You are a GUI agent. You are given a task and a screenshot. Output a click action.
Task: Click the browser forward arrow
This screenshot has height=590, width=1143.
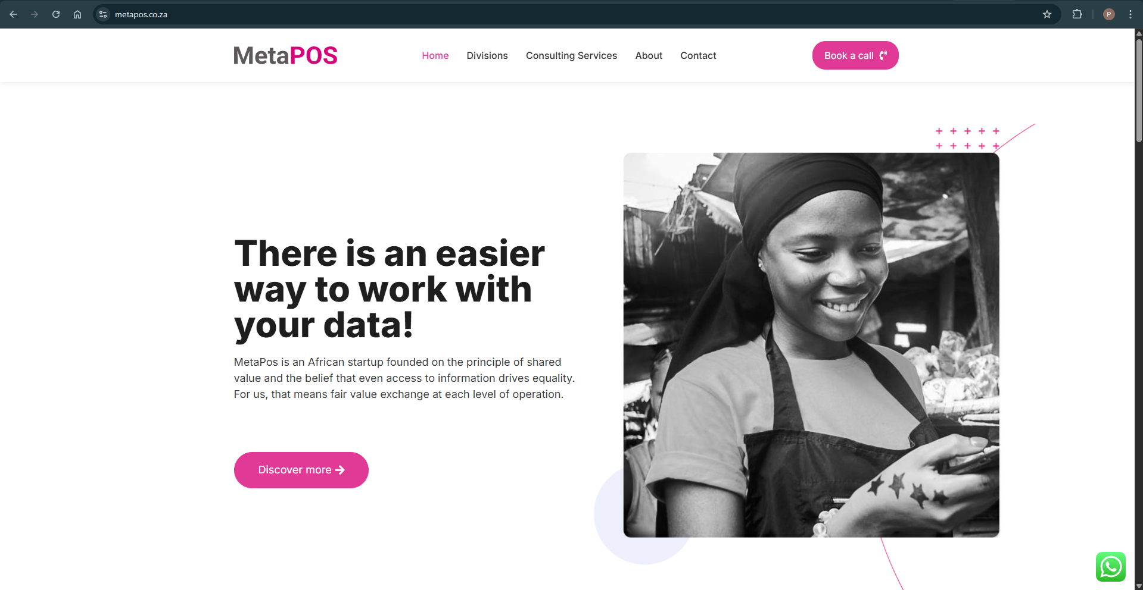(x=35, y=14)
